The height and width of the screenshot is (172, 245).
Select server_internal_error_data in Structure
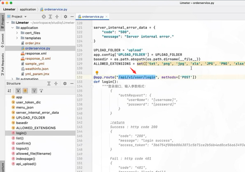coord(37,113)
